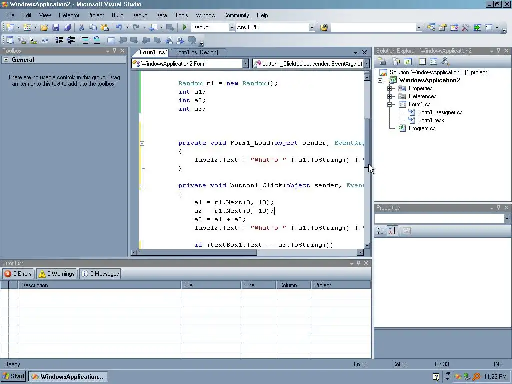Sort Error List by Description column
Viewport: 512px width, 384px height.
click(x=99, y=285)
